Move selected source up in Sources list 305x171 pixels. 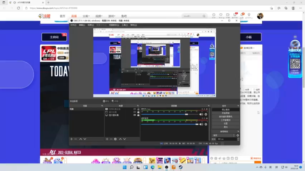pyautogui.click(x=120, y=139)
